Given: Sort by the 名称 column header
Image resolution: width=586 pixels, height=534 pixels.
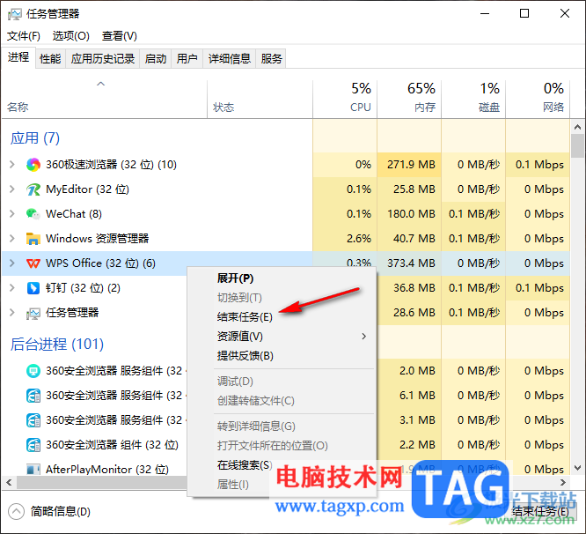Looking at the screenshot, I should (x=105, y=100).
